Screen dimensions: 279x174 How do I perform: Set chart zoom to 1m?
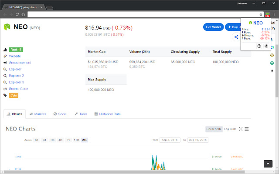point(52,140)
